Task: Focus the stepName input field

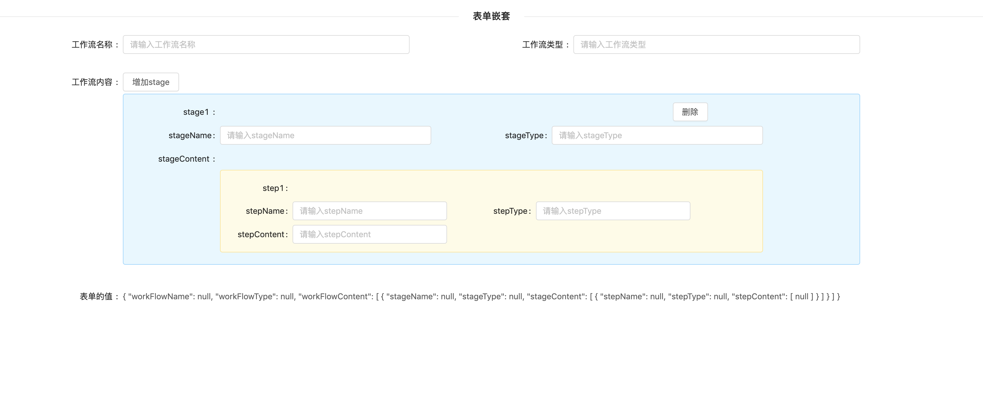Action: [x=370, y=211]
